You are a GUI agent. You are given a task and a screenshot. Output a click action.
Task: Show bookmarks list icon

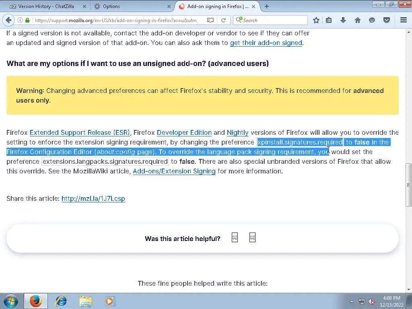tap(329, 20)
